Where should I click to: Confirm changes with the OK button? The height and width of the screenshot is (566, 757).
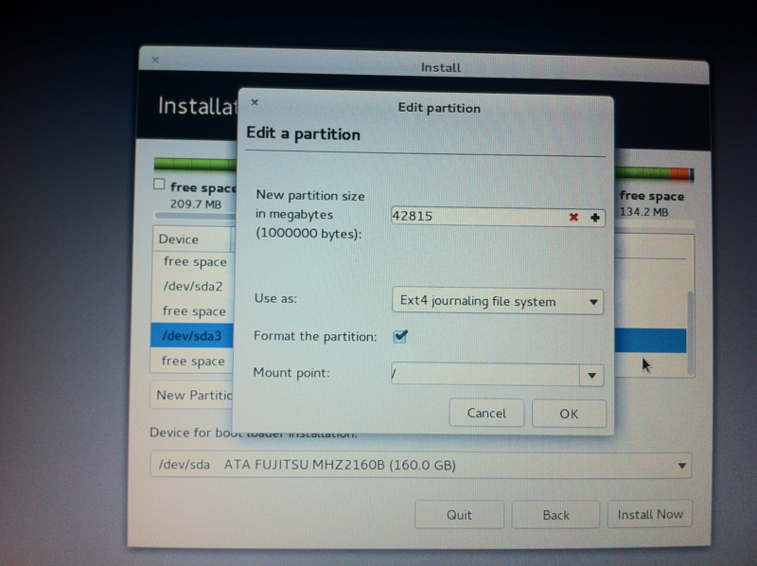pos(569,414)
